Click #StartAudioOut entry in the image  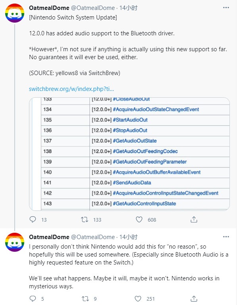tap(130, 120)
